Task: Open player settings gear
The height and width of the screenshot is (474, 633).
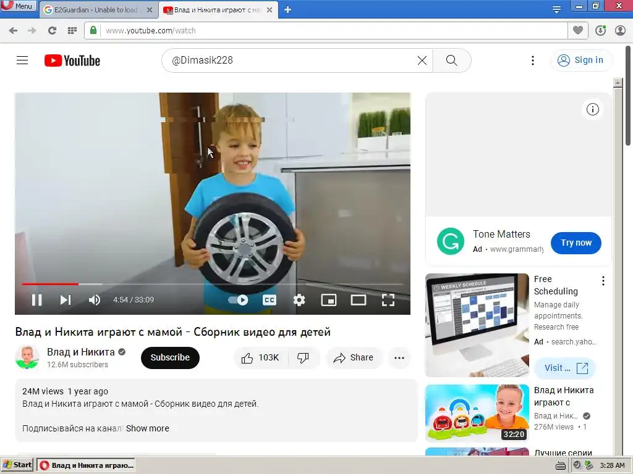Action: [x=299, y=300]
